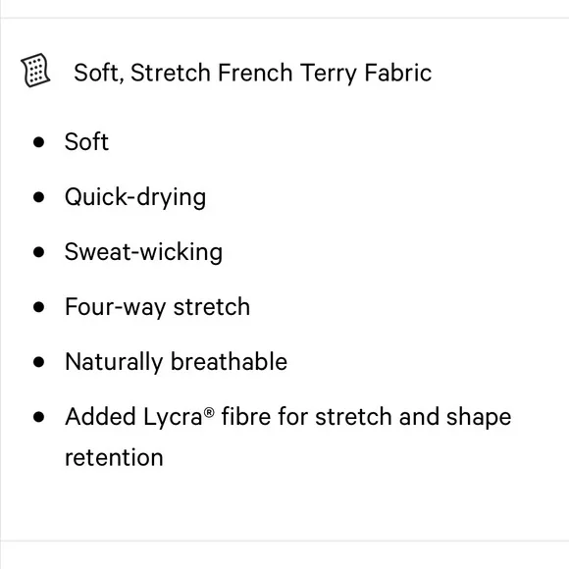Click the words stretch and shape in last bullet
The width and height of the screenshot is (569, 569).
[x=413, y=417]
